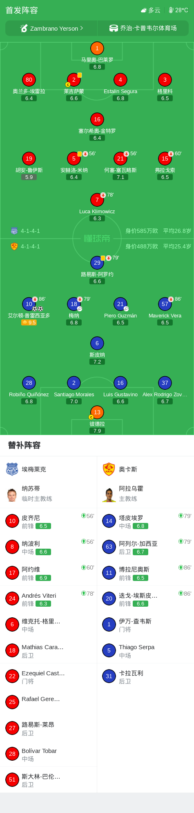Tap the whistle referee icon
Viewport: 194px width, 813px height.
[x=24, y=28]
